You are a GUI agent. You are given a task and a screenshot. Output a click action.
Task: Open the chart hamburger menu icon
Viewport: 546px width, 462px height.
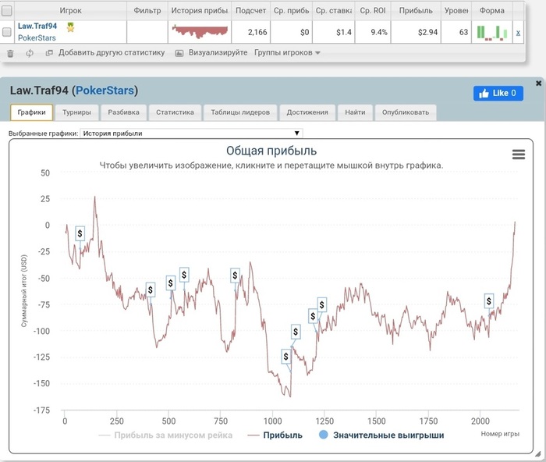click(x=519, y=154)
